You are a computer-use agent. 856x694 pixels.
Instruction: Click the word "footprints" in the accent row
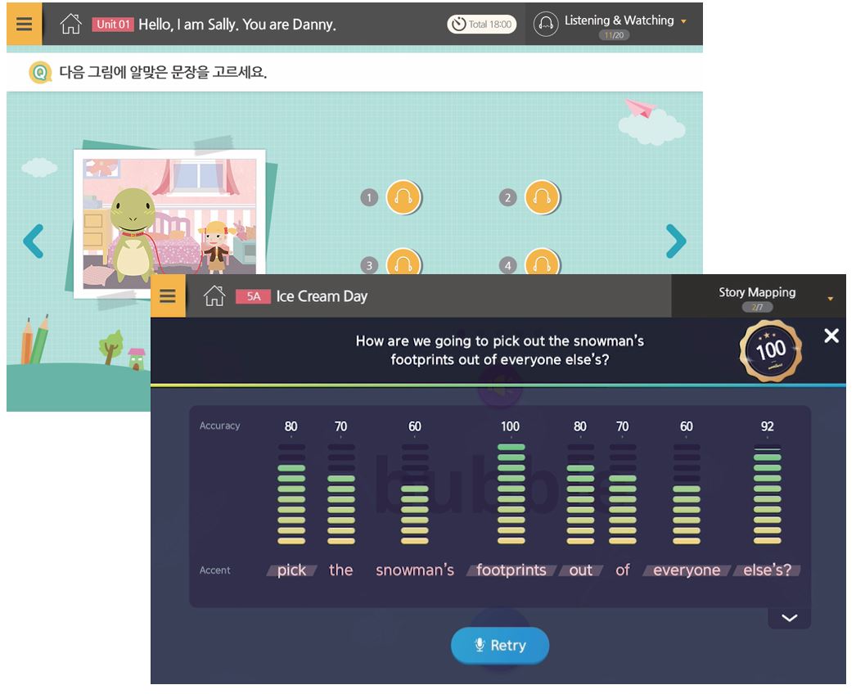(511, 570)
